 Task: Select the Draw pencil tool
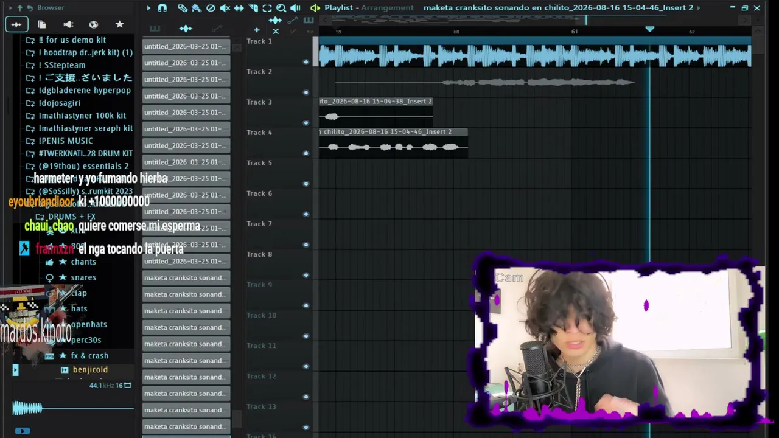(183, 8)
